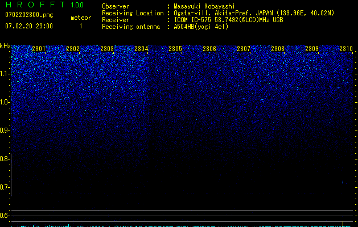The height and width of the screenshot is (227, 358).
Task: Click the 0.9 kHz axis label
Action: pos(5,131)
